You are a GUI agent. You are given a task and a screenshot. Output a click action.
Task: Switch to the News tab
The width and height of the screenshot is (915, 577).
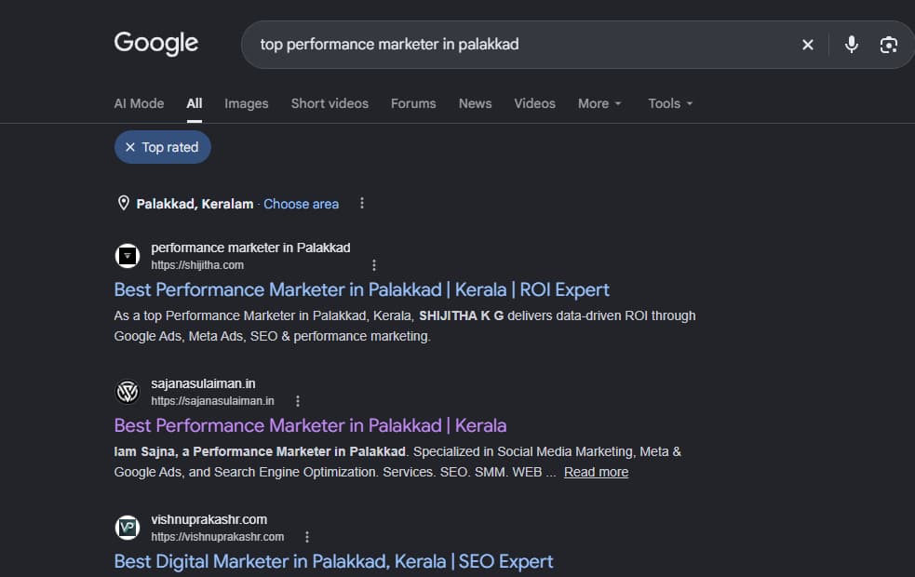(x=475, y=103)
